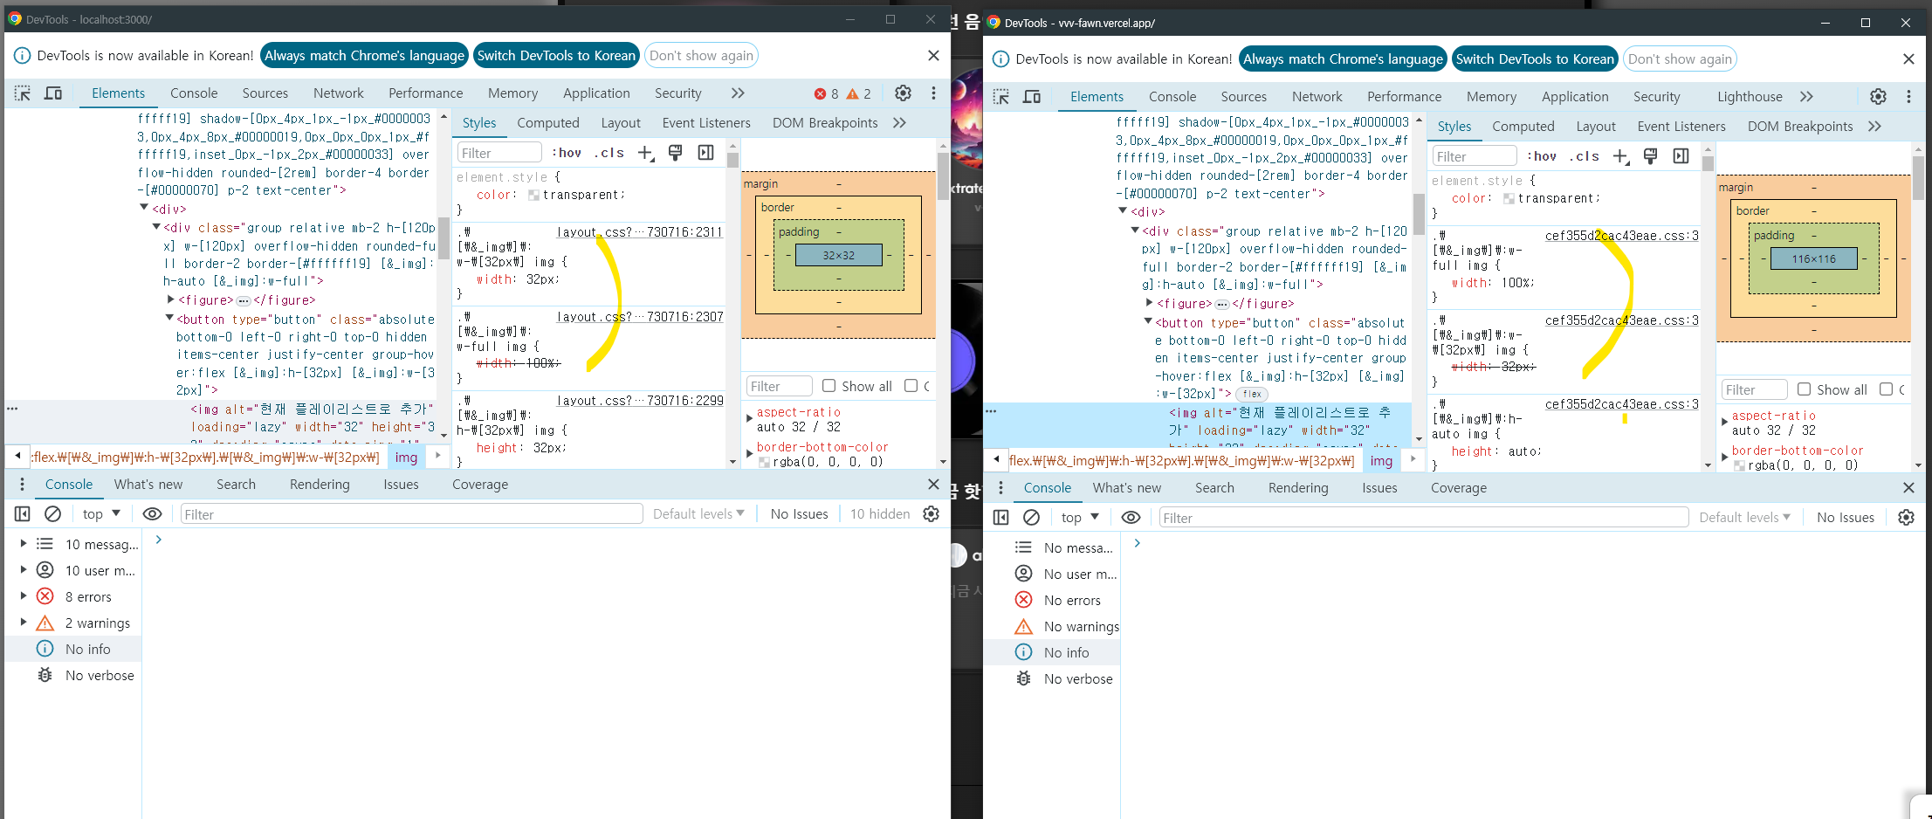This screenshot has height=819, width=1932.
Task: Click border-bottom-color swatch in localhost computed pane
Action: coord(764,463)
